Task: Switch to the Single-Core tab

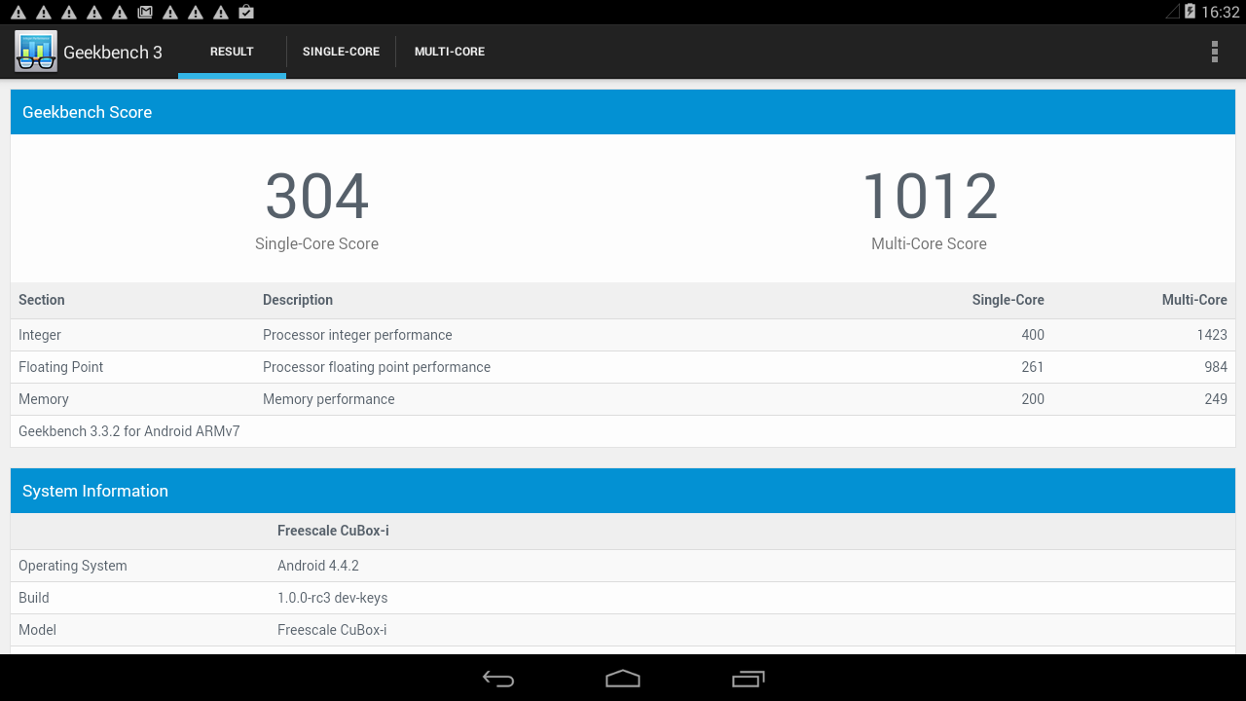Action: pyautogui.click(x=341, y=52)
